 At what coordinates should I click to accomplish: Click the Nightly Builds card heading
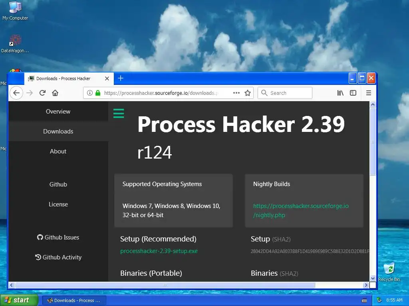tap(272, 184)
